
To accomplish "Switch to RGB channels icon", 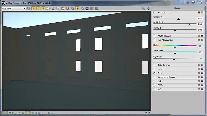I will (x=28, y=9).
